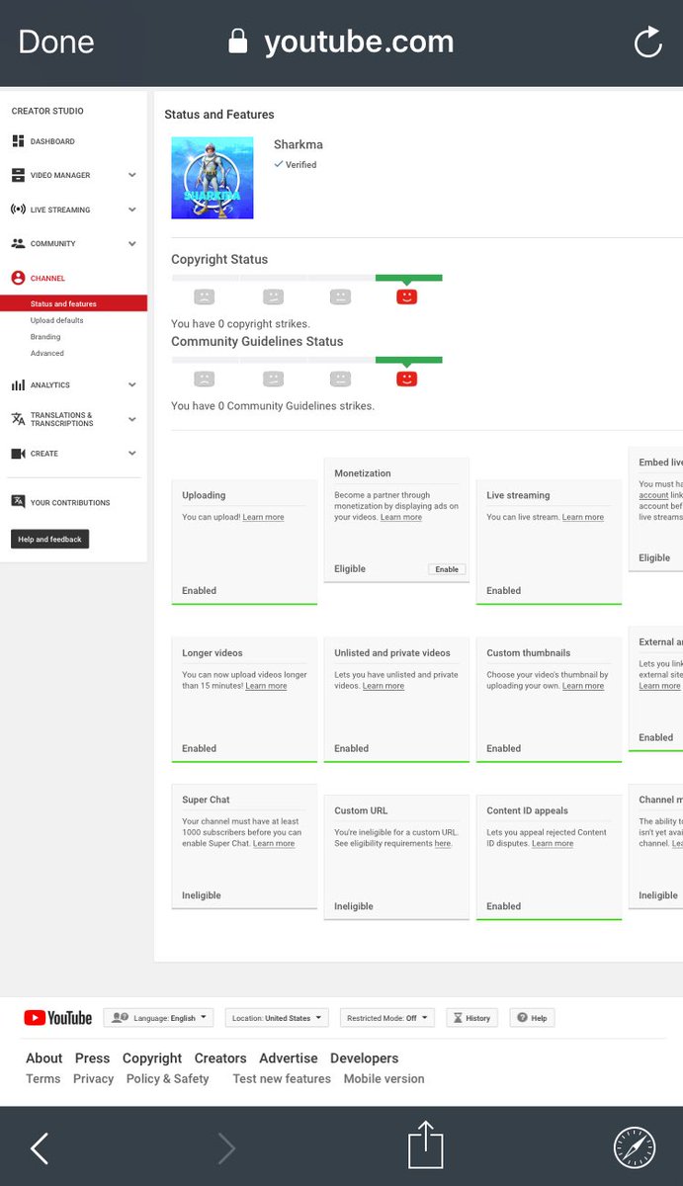Tap the back arrow in bottom bar
This screenshot has width=683, height=1186.
[40, 1147]
